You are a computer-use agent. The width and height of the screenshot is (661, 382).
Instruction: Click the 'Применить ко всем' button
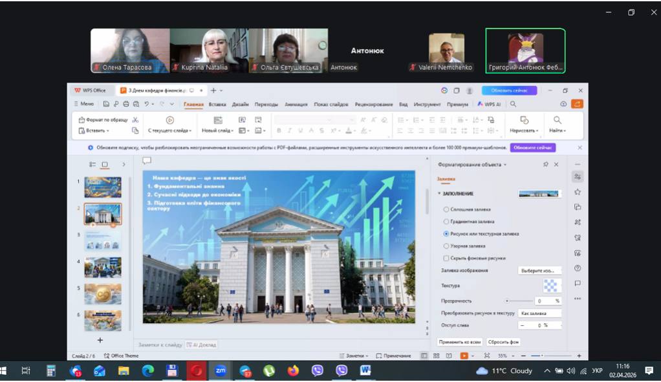460,341
